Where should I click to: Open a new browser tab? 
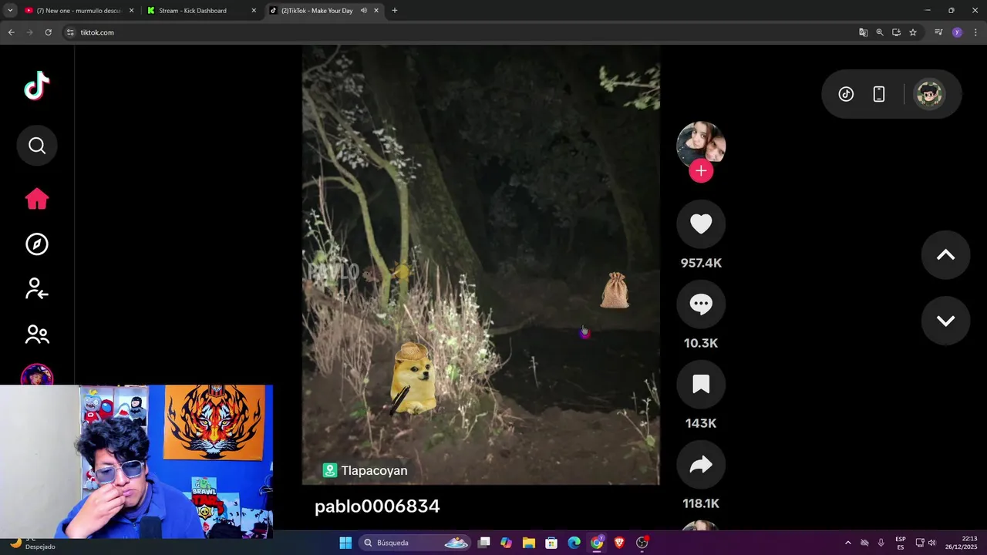[x=395, y=11]
